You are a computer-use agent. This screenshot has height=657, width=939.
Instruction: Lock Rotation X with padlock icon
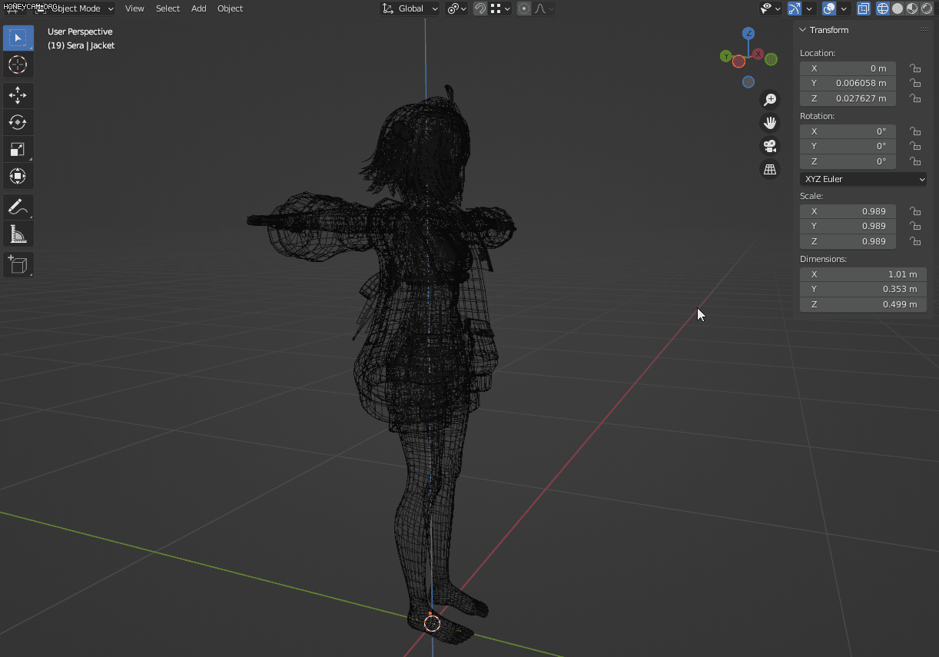(915, 131)
